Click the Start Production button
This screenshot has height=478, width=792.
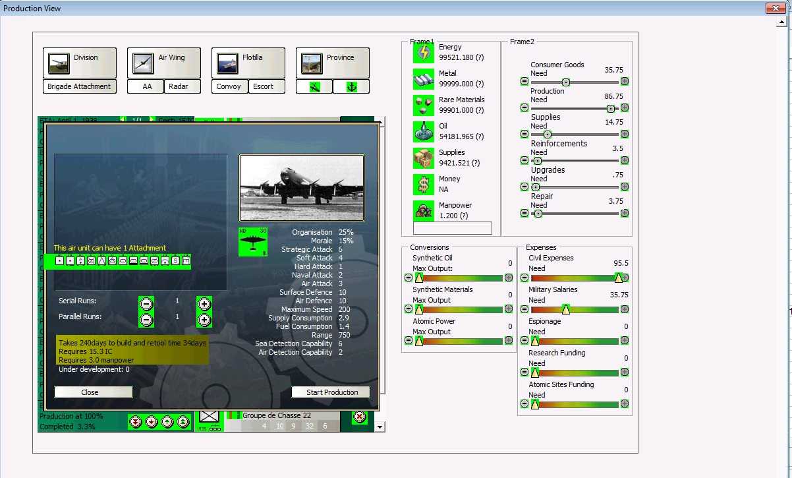pos(330,392)
